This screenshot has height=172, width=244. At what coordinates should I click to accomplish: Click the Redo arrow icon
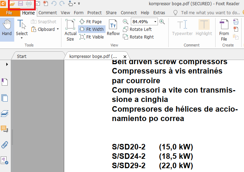click(x=62, y=3)
